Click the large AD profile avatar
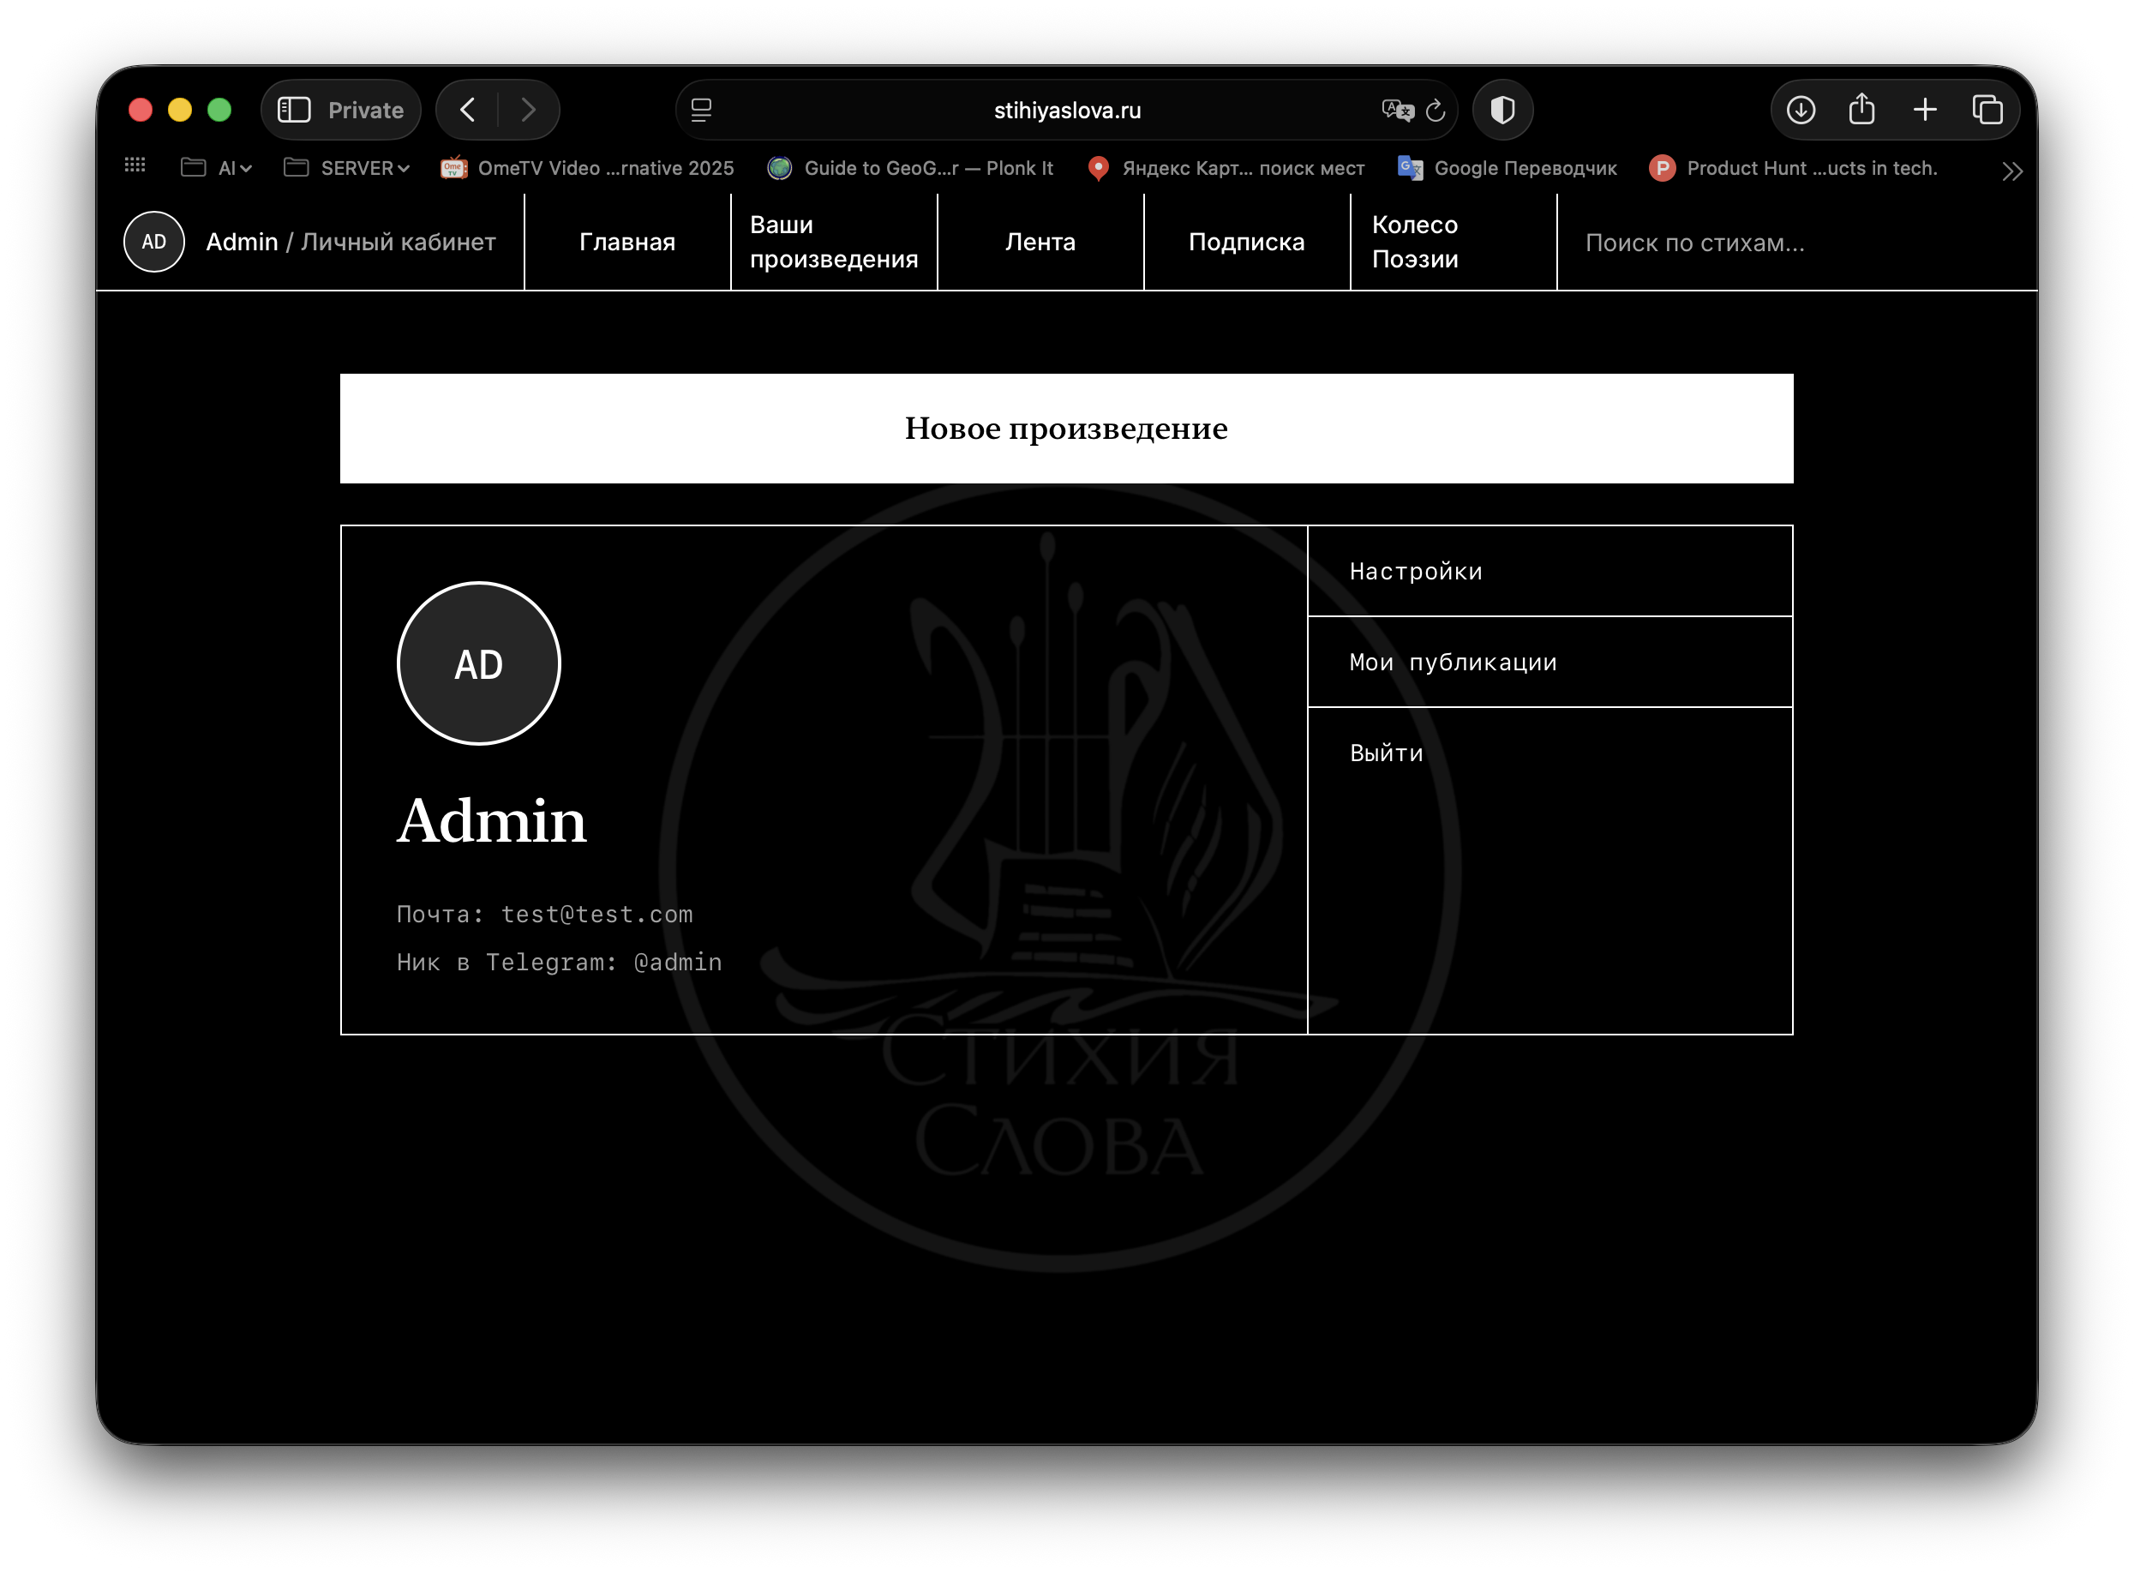 (x=478, y=663)
